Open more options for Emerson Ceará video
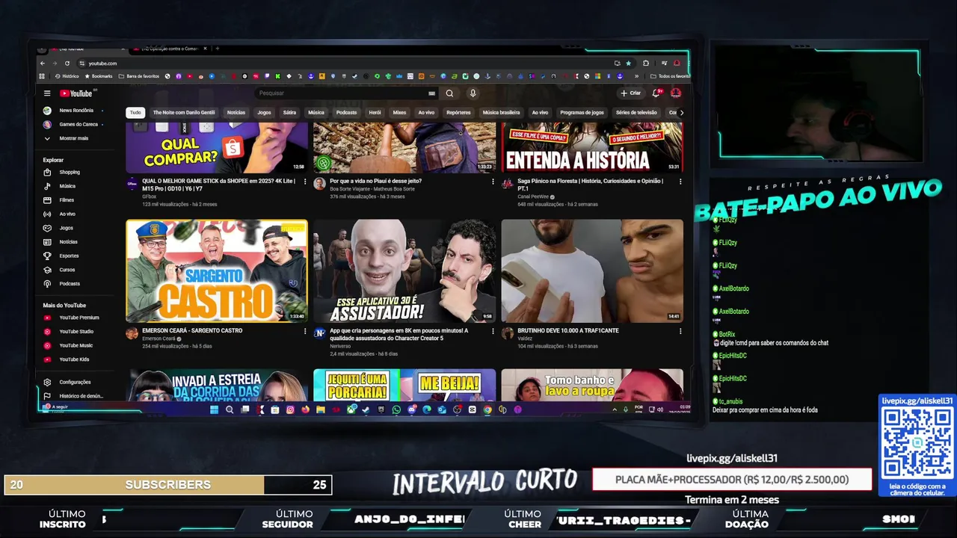 (305, 331)
